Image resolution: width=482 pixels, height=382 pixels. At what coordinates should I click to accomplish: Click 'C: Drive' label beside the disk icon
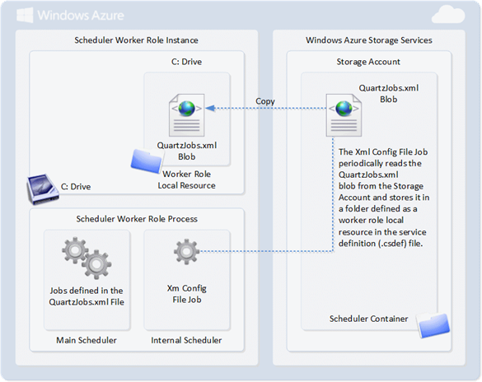(x=76, y=187)
